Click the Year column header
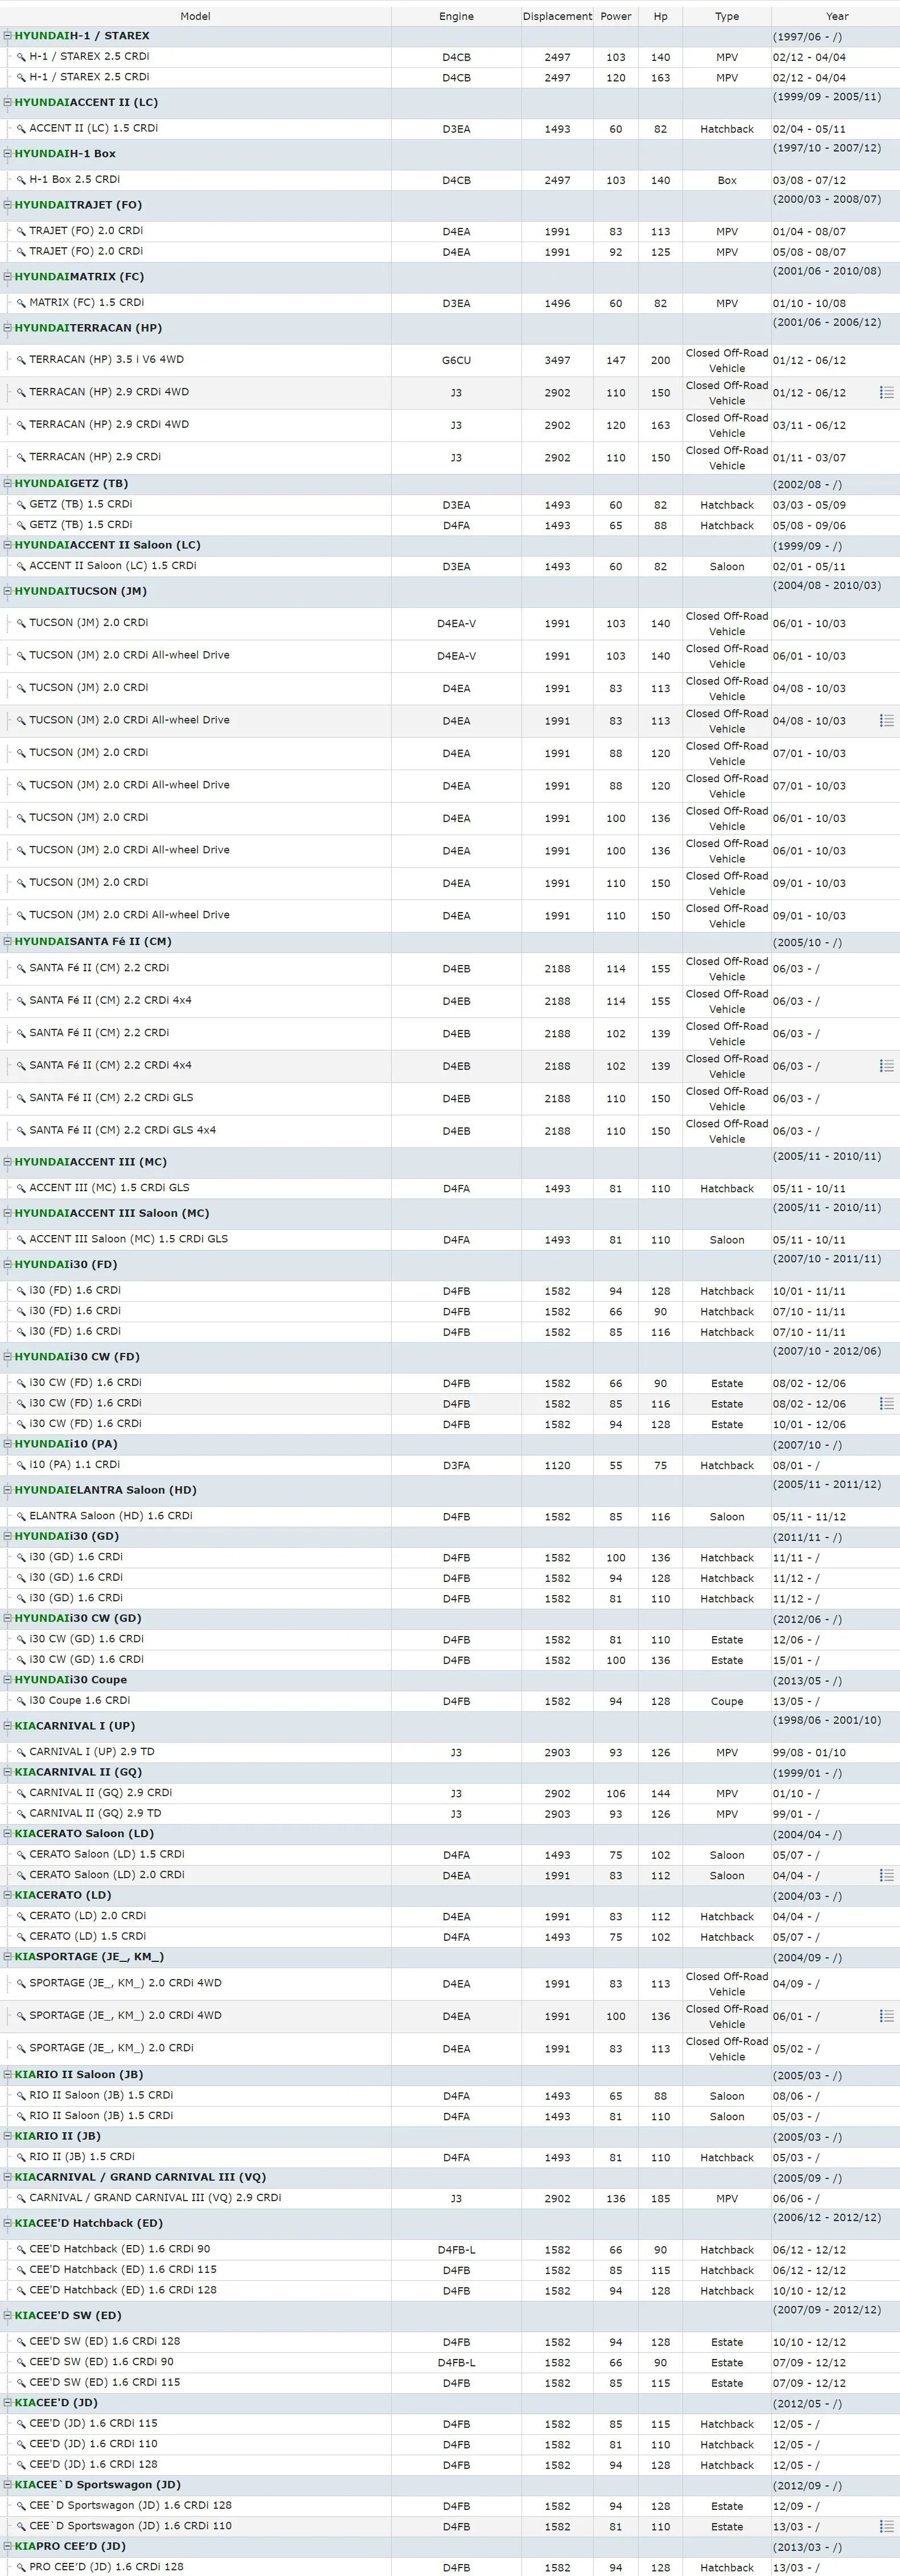This screenshot has height=2576, width=900. pos(837,16)
